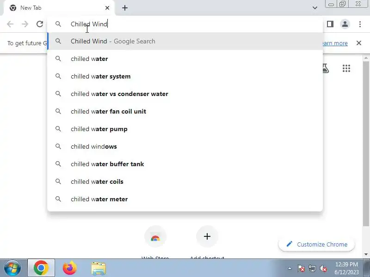
Task: Select 'chilled water coils' suggestion
Action: [x=185, y=181]
